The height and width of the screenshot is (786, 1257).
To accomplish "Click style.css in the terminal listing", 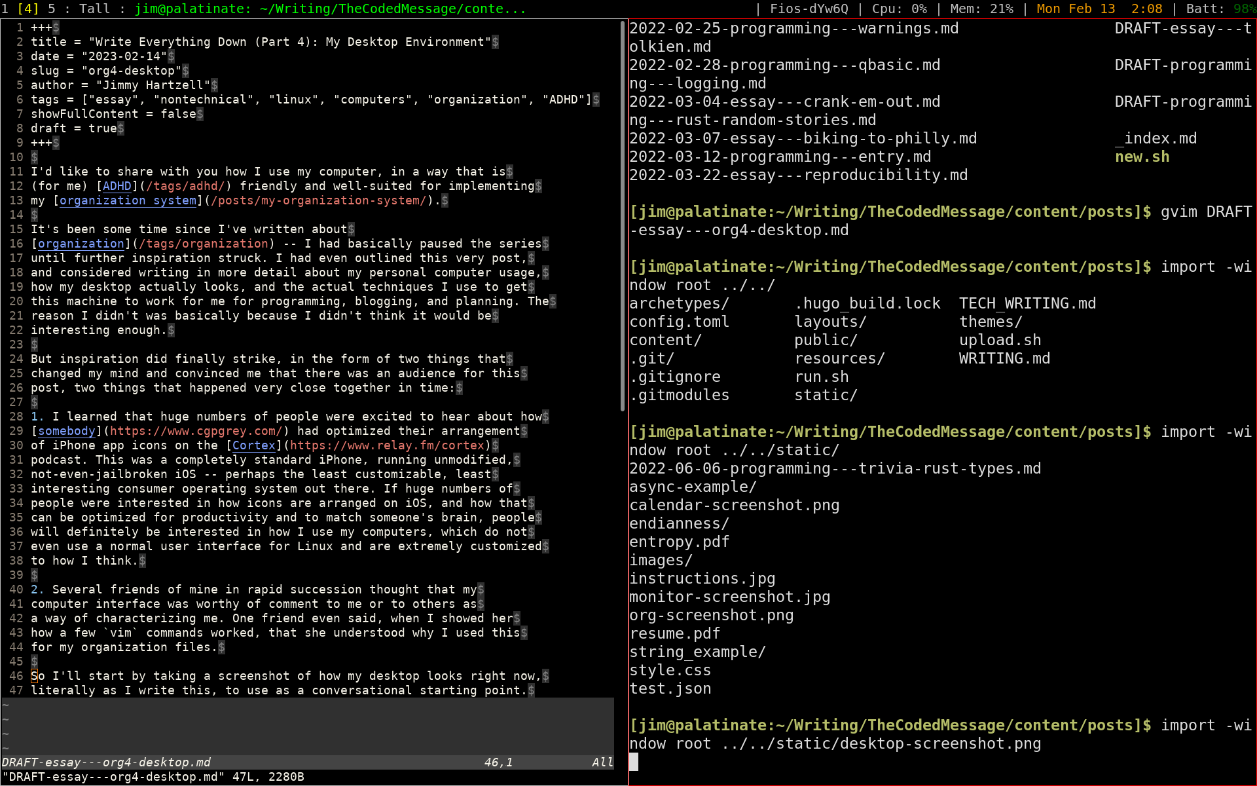I will (x=670, y=670).
